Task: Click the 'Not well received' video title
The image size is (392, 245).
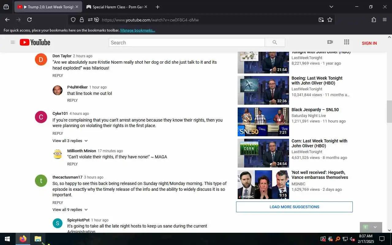Action: coord(320,175)
